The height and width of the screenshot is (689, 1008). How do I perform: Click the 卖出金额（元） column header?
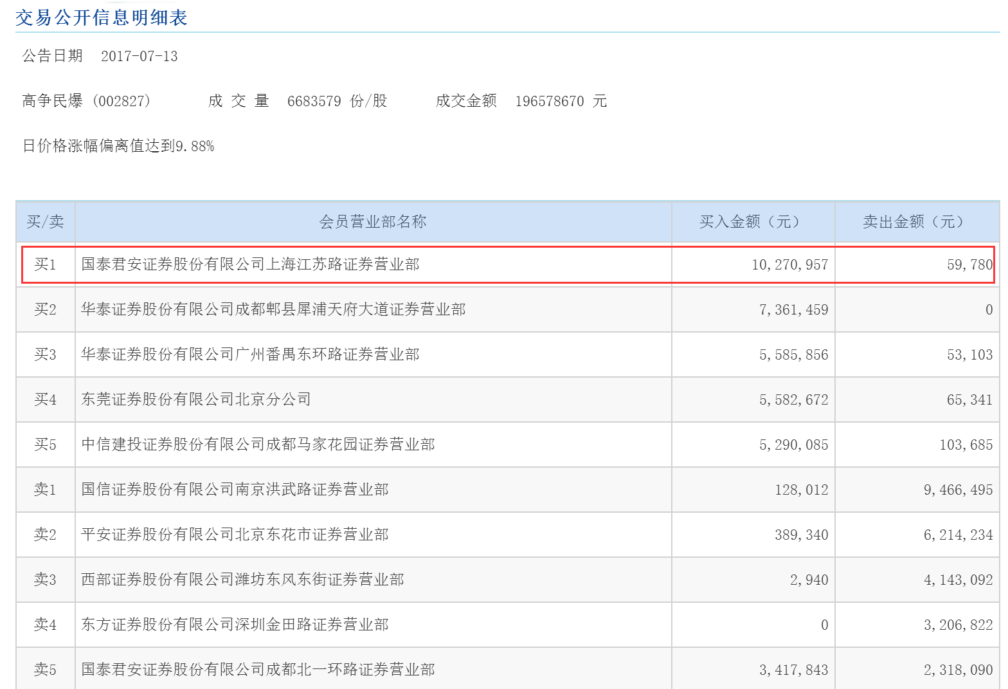(916, 222)
